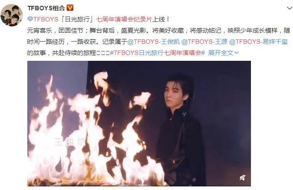Click the trailing # of the hashtag

tap(203, 53)
